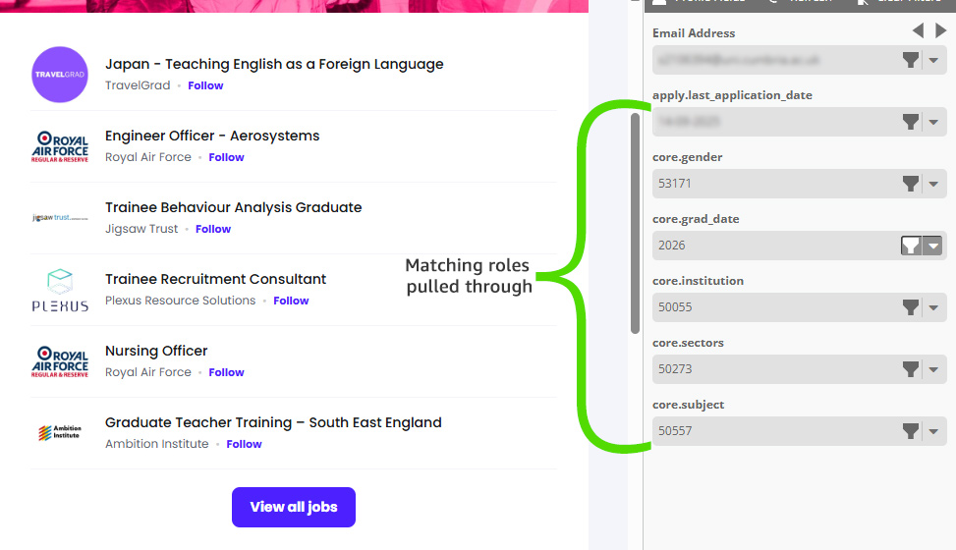Viewport: 956px width, 550px height.
Task: Click the vertical scrollbar thumb
Action: pyautogui.click(x=635, y=224)
